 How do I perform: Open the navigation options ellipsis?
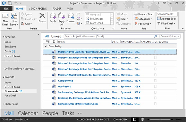coord(80,113)
